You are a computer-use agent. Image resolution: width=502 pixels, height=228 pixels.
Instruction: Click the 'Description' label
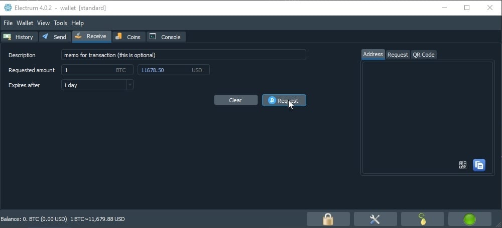click(22, 55)
